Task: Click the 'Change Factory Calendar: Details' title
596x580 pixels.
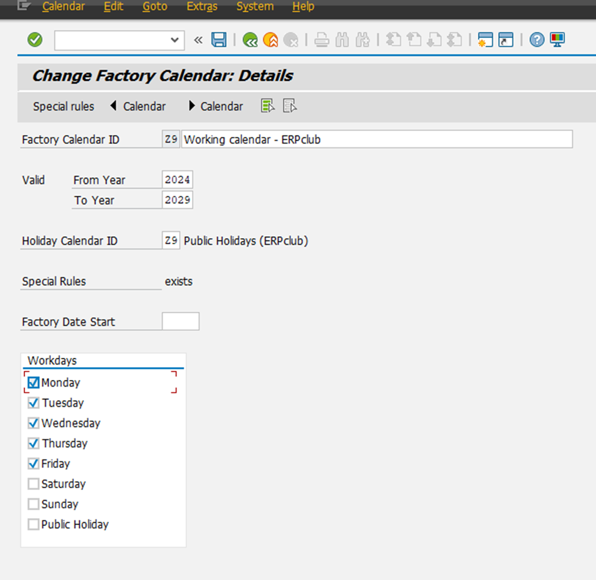Action: [163, 76]
